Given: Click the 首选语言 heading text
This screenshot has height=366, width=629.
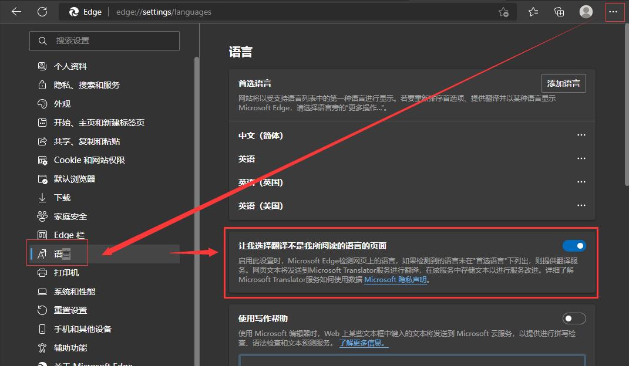Looking at the screenshot, I should click(255, 83).
